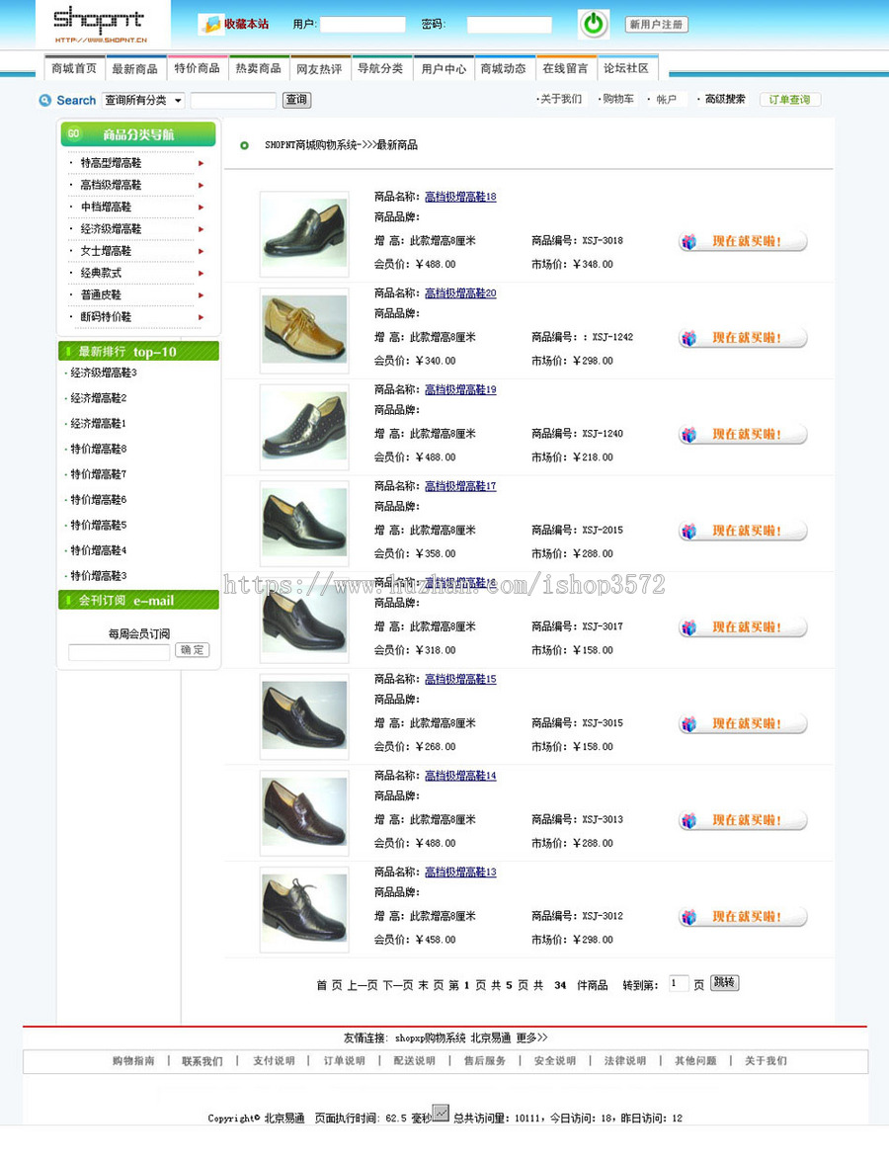Click the 跳转 page jump button

pos(724,982)
